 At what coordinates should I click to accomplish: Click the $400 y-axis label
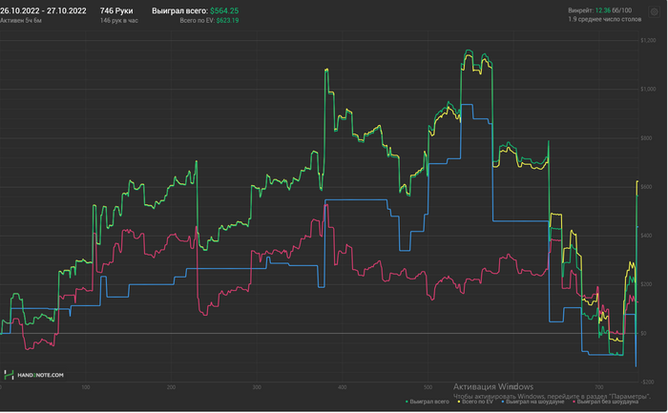[x=646, y=236]
